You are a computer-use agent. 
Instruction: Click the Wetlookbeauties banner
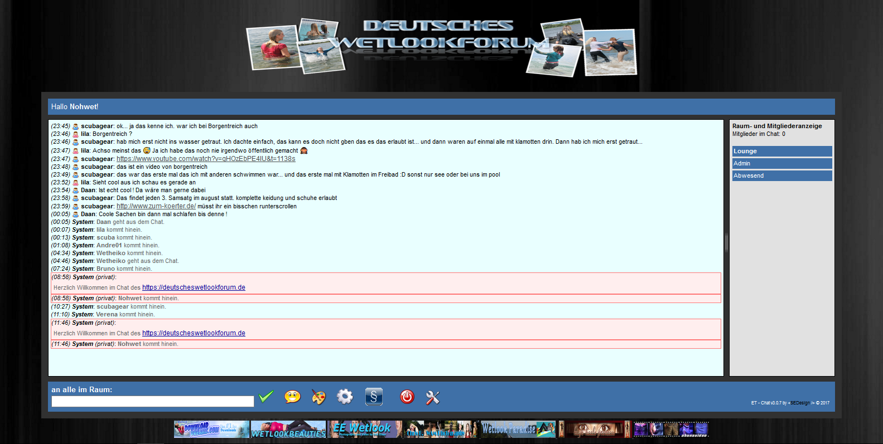click(288, 430)
